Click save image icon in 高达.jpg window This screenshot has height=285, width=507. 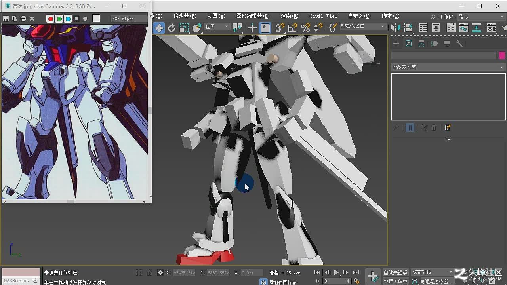click(6, 19)
